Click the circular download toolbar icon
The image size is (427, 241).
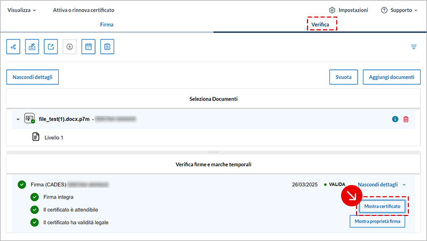(x=69, y=47)
